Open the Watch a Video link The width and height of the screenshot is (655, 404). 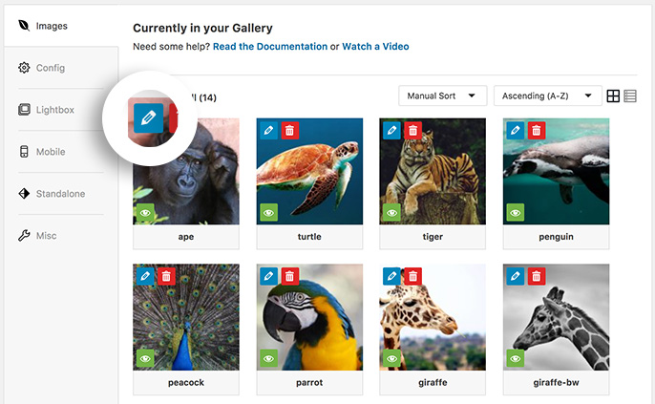pos(375,46)
